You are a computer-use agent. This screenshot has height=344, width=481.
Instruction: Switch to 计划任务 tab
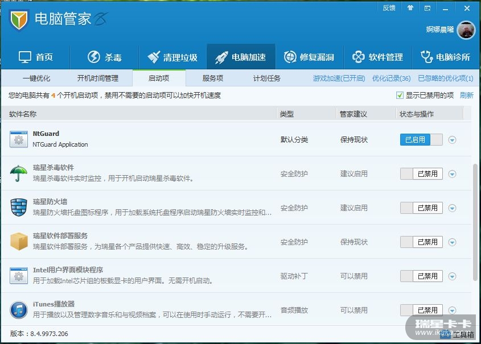[x=266, y=78]
